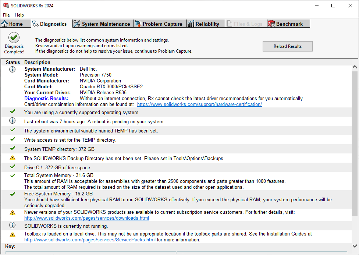Screen dimensions: 359x255
Task: Click the SOLIDWORKS Rx title bar logo
Action: coord(6,6)
